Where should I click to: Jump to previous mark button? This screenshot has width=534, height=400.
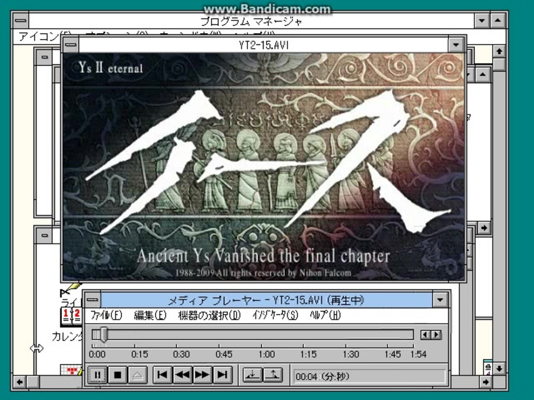coord(162,375)
